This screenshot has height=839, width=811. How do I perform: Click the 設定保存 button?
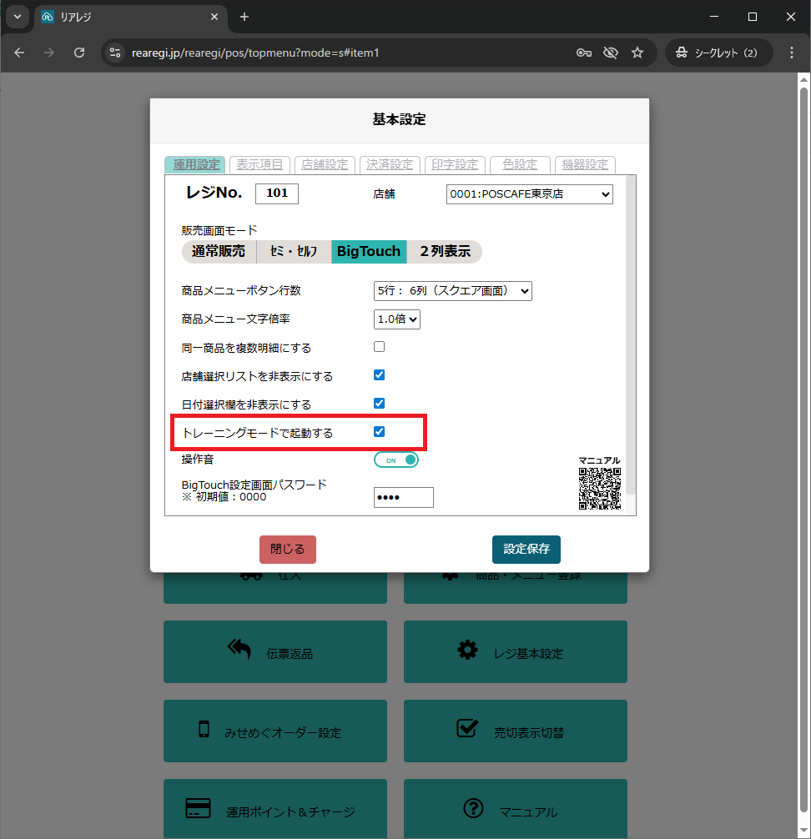pos(526,550)
